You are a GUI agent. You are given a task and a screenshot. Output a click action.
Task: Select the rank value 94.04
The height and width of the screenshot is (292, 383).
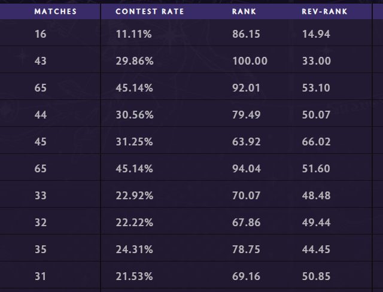[246, 169]
